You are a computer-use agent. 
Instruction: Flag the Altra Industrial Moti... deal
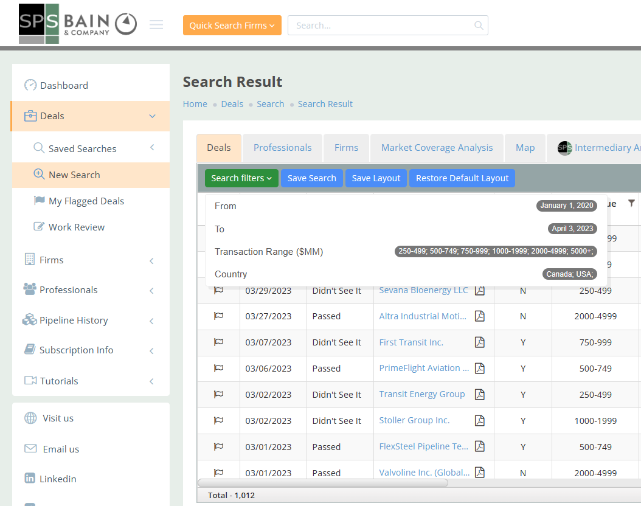tap(219, 316)
